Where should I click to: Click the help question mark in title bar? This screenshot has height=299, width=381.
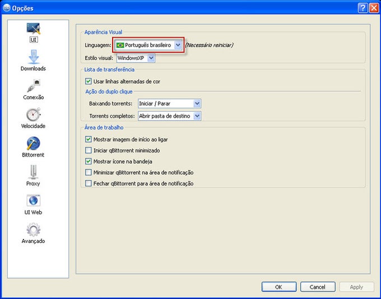coord(363,8)
